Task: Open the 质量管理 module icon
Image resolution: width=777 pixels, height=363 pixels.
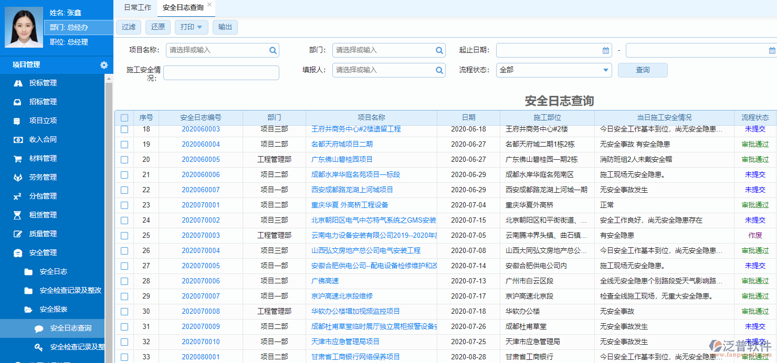Action: point(18,234)
